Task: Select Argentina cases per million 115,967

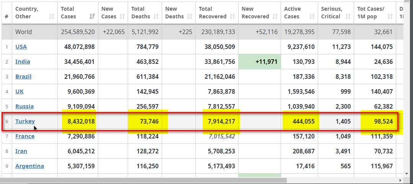Action: click(x=382, y=166)
